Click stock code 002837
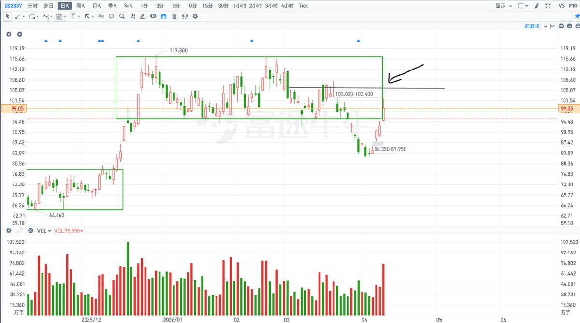The width and height of the screenshot is (580, 323). 13,6
